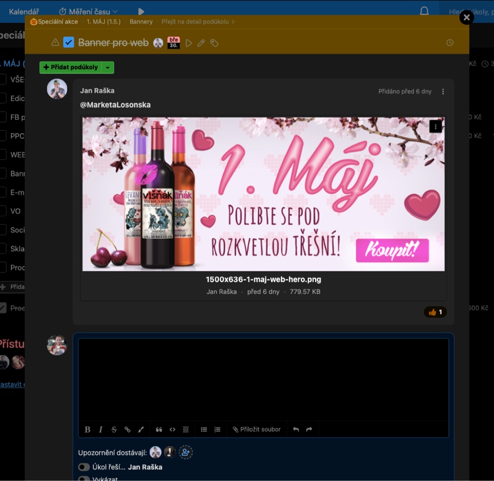Go to the Bannery breadcrumb
The width and height of the screenshot is (494, 481).
141,22
